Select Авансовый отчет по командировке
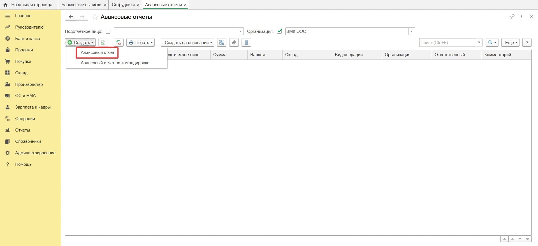The image size is (538, 246). [115, 63]
